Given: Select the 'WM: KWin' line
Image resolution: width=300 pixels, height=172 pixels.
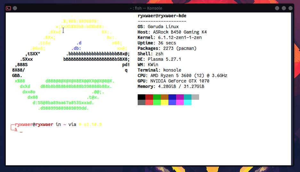Looking at the screenshot, I should click(x=148, y=65).
